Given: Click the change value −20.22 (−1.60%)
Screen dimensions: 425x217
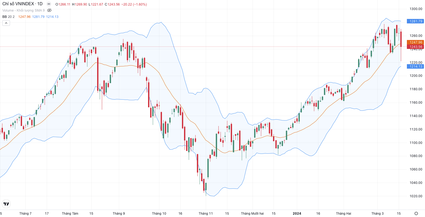Looking at the screenshot, I should (134, 4).
